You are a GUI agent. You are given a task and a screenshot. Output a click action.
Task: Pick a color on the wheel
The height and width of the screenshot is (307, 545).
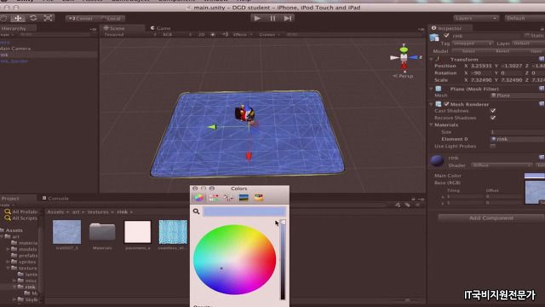point(235,259)
